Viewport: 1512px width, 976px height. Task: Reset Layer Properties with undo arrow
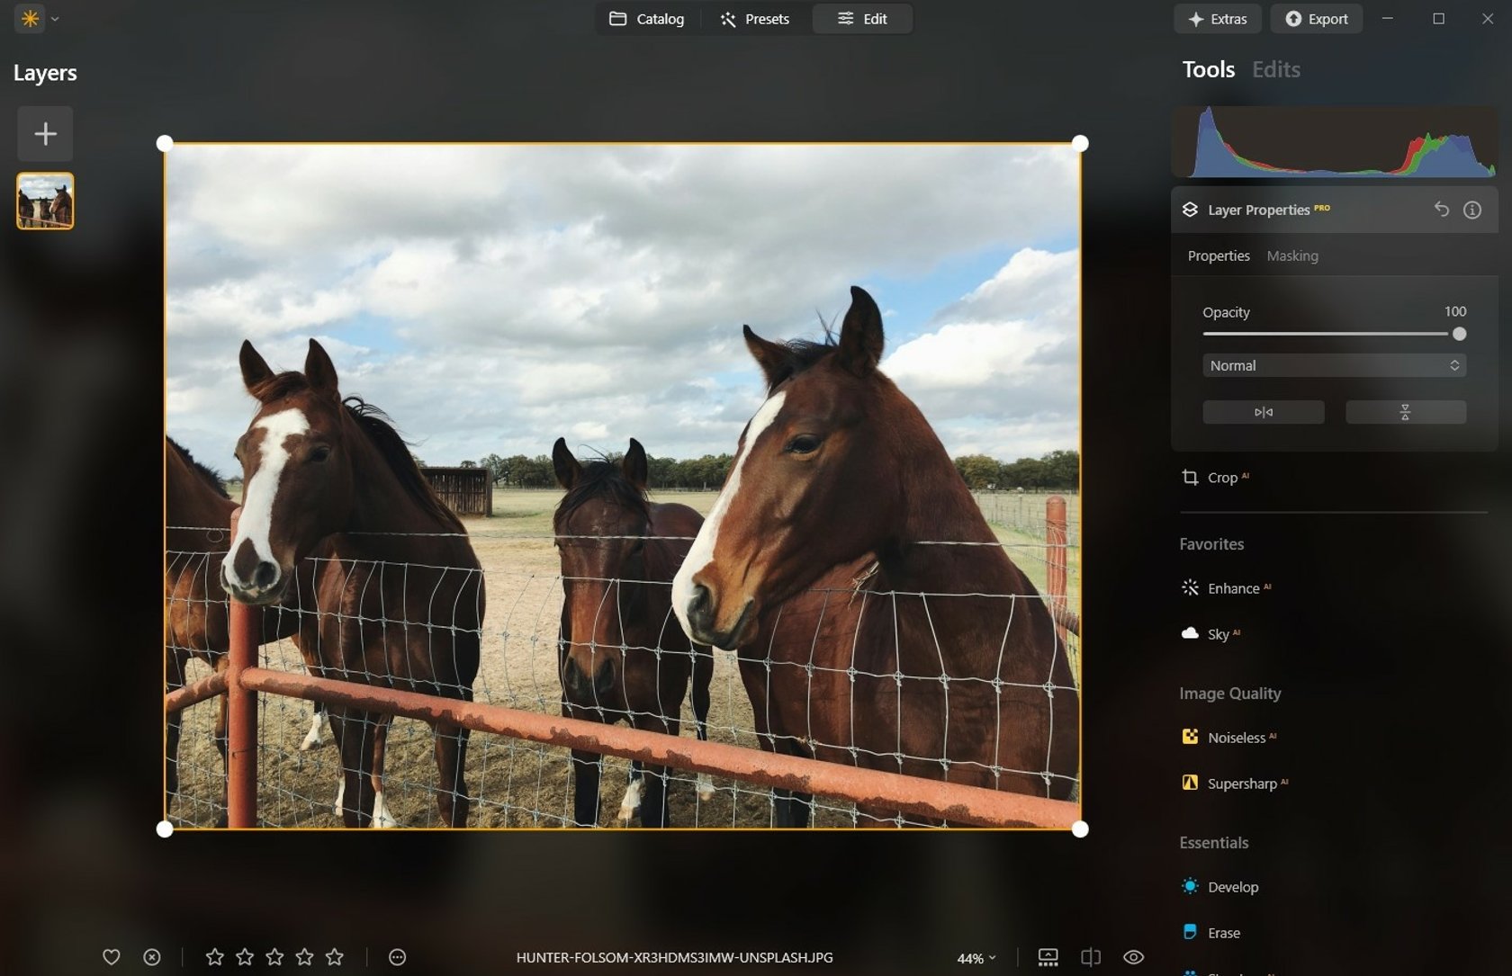(1441, 210)
